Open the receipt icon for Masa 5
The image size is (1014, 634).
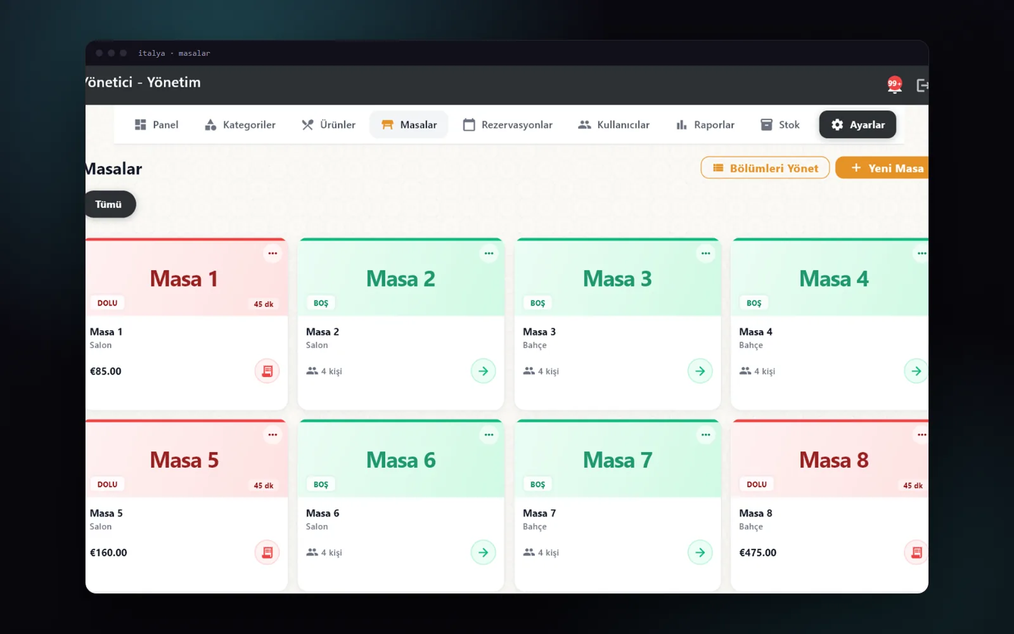[267, 552]
